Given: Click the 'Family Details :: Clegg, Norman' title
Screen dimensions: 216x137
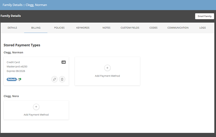Looking at the screenshot, I should click(25, 5).
